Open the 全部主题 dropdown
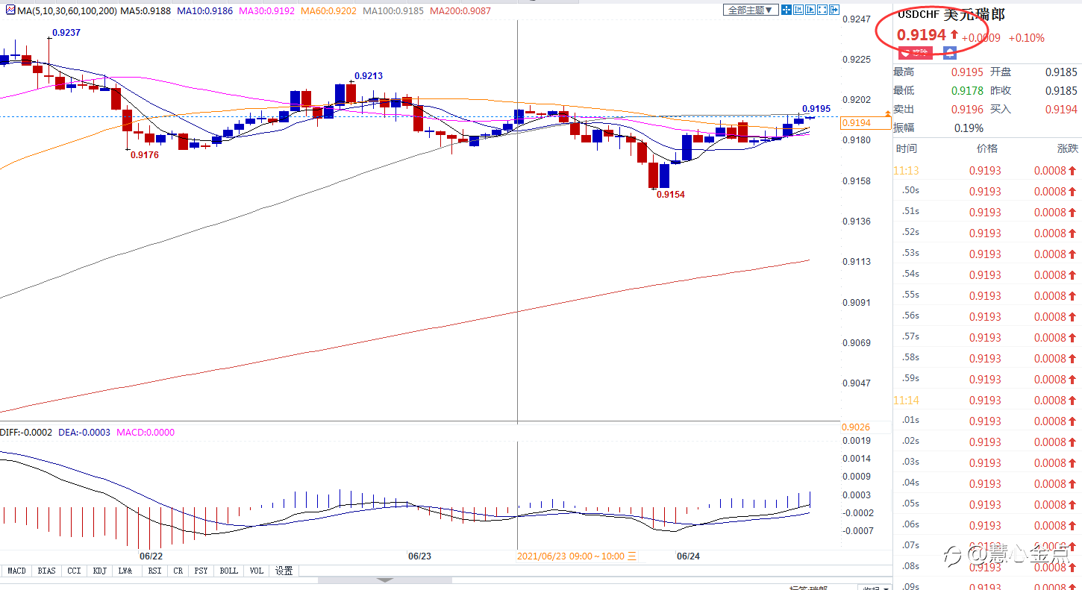The width and height of the screenshot is (1082, 590). click(751, 10)
